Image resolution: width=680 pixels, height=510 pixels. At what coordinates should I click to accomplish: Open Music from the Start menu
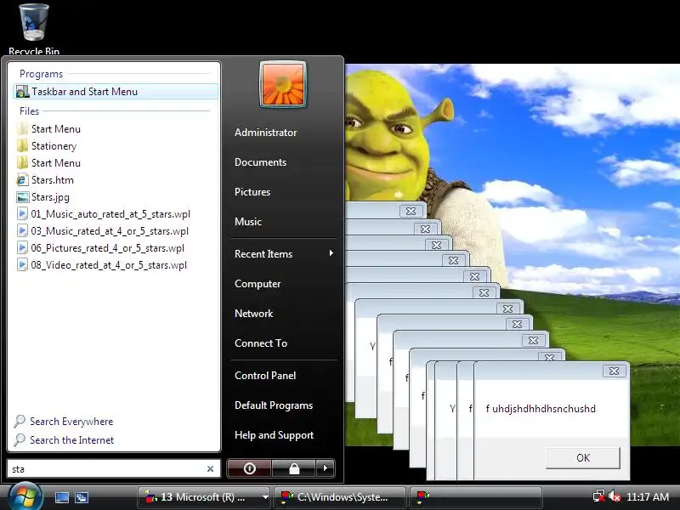(x=247, y=222)
